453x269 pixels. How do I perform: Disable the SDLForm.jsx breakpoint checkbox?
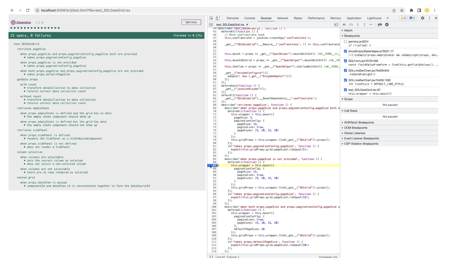346,61
